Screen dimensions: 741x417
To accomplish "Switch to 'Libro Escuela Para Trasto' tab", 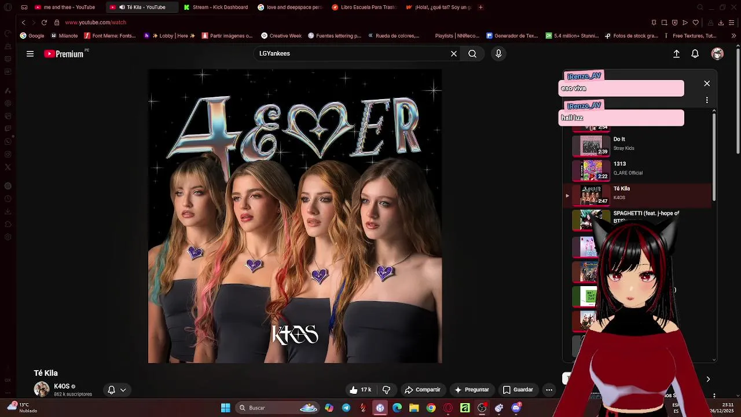I will (364, 7).
